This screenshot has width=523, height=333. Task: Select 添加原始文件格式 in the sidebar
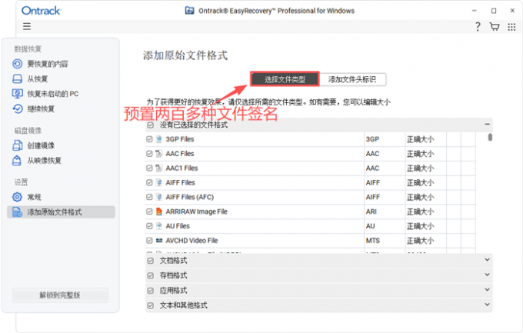coord(61,212)
